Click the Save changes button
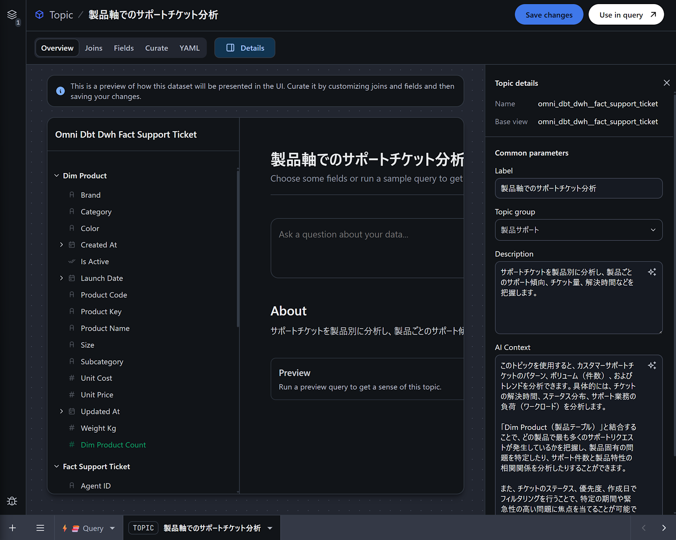The width and height of the screenshot is (676, 540). click(549, 15)
